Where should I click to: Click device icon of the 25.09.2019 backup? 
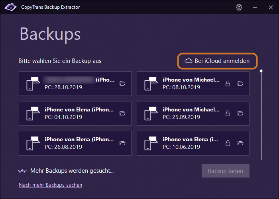(151, 113)
